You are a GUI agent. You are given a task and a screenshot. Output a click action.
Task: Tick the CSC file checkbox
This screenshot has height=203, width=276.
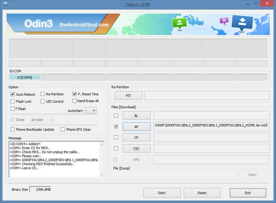tap(116, 148)
